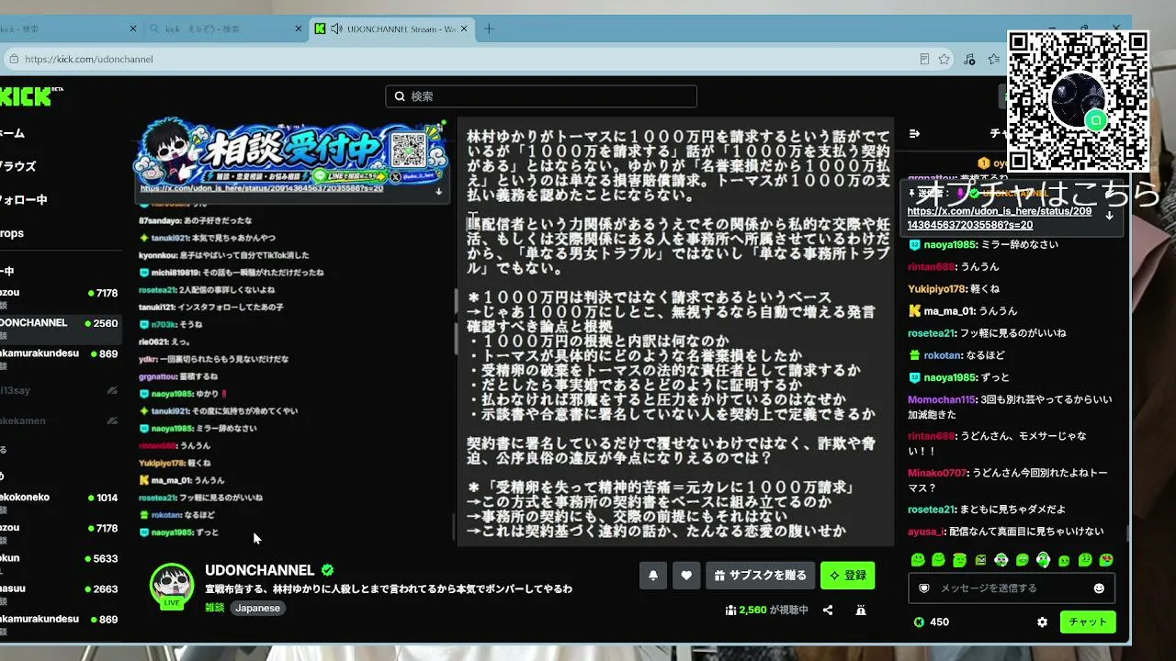Screen dimensions: 1176x661
Task: Click the green 登録 subscribe button
Action: tap(848, 576)
